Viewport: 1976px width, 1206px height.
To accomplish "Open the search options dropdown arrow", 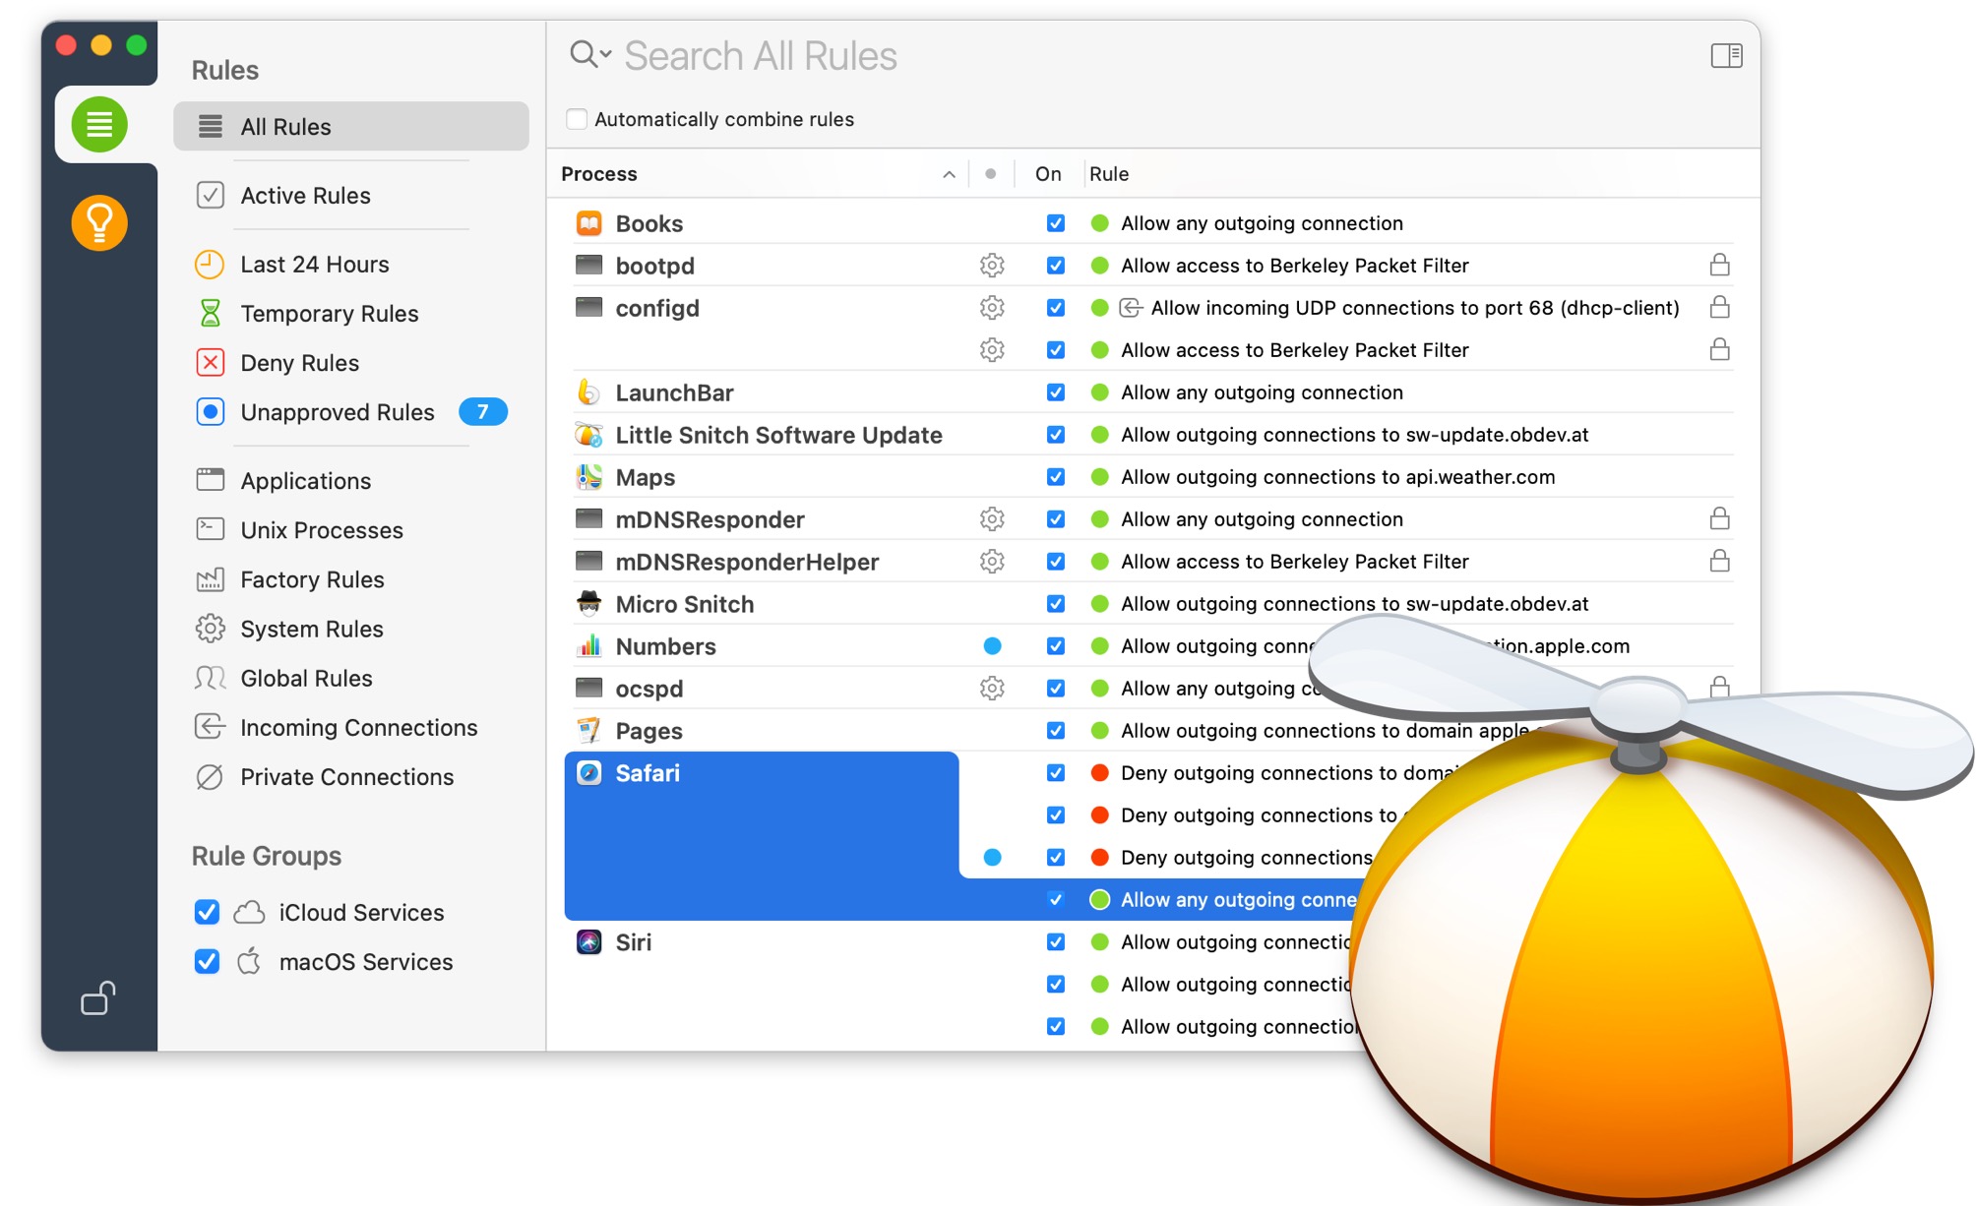I will pos(606,54).
